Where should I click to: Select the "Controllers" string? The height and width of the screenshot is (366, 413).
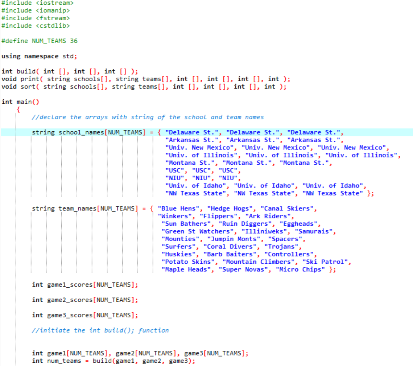pos(289,255)
